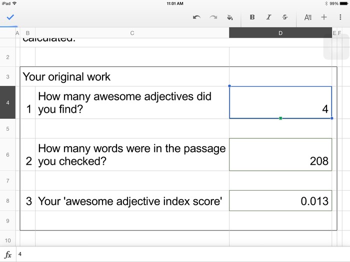The height and width of the screenshot is (262, 350).
Task: Select the cell containing 208
Action: 280,155
